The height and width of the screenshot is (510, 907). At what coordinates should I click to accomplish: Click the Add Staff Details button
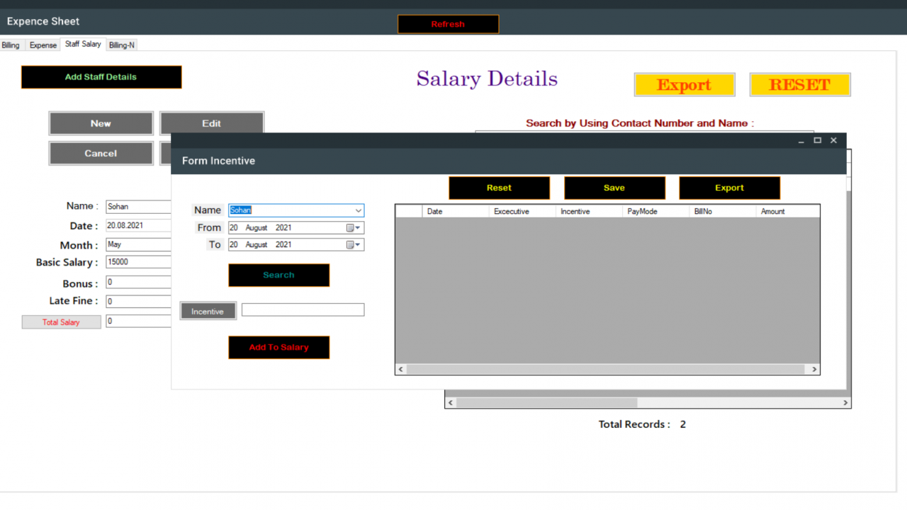[101, 77]
